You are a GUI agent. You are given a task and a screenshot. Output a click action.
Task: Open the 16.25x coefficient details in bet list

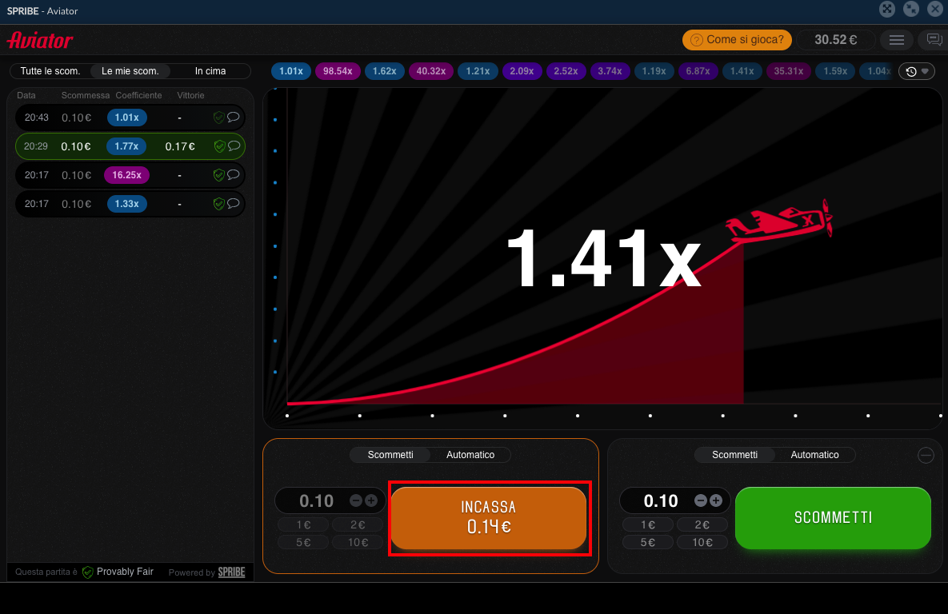pyautogui.click(x=126, y=175)
